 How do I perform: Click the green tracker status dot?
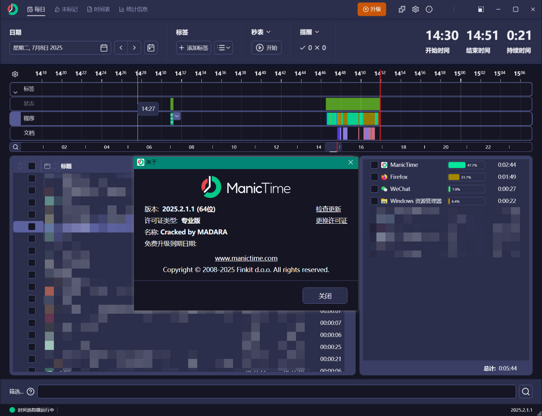(x=12, y=410)
